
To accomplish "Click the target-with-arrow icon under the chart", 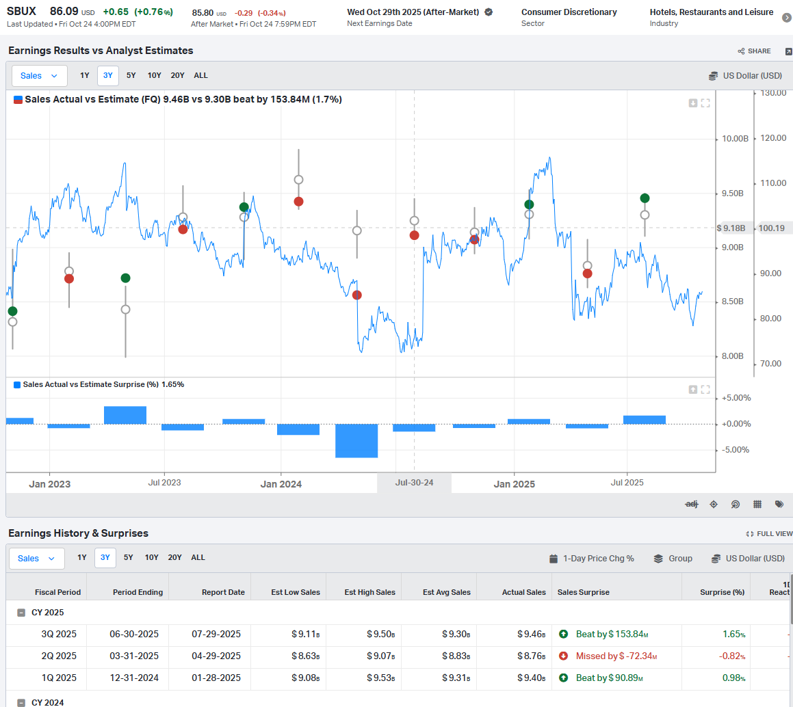I will coord(736,504).
